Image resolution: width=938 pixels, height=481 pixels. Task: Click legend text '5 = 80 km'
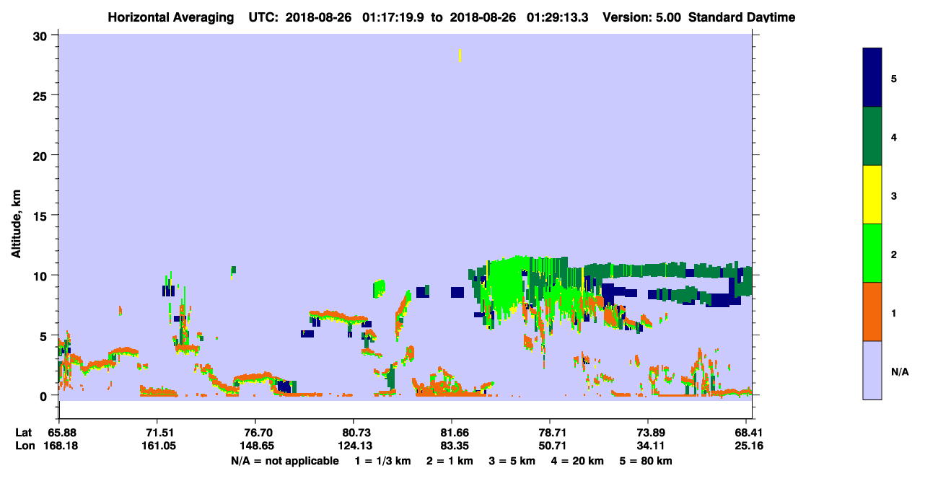(646, 461)
